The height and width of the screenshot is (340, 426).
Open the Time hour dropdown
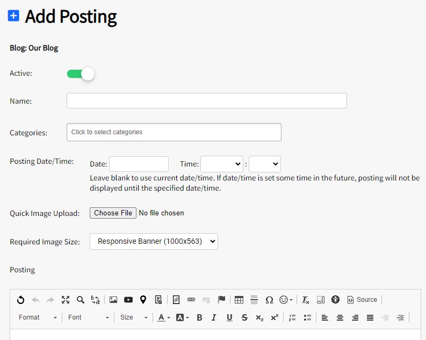(x=222, y=164)
